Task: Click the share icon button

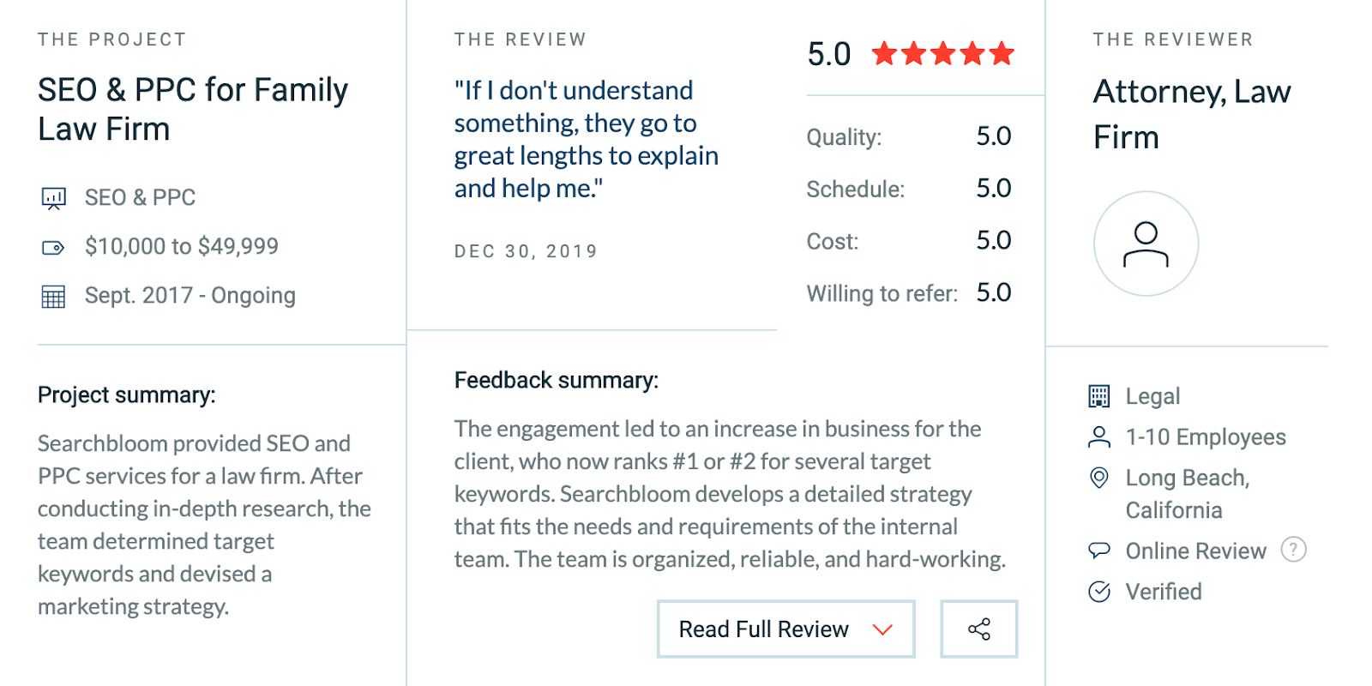Action: [x=978, y=629]
